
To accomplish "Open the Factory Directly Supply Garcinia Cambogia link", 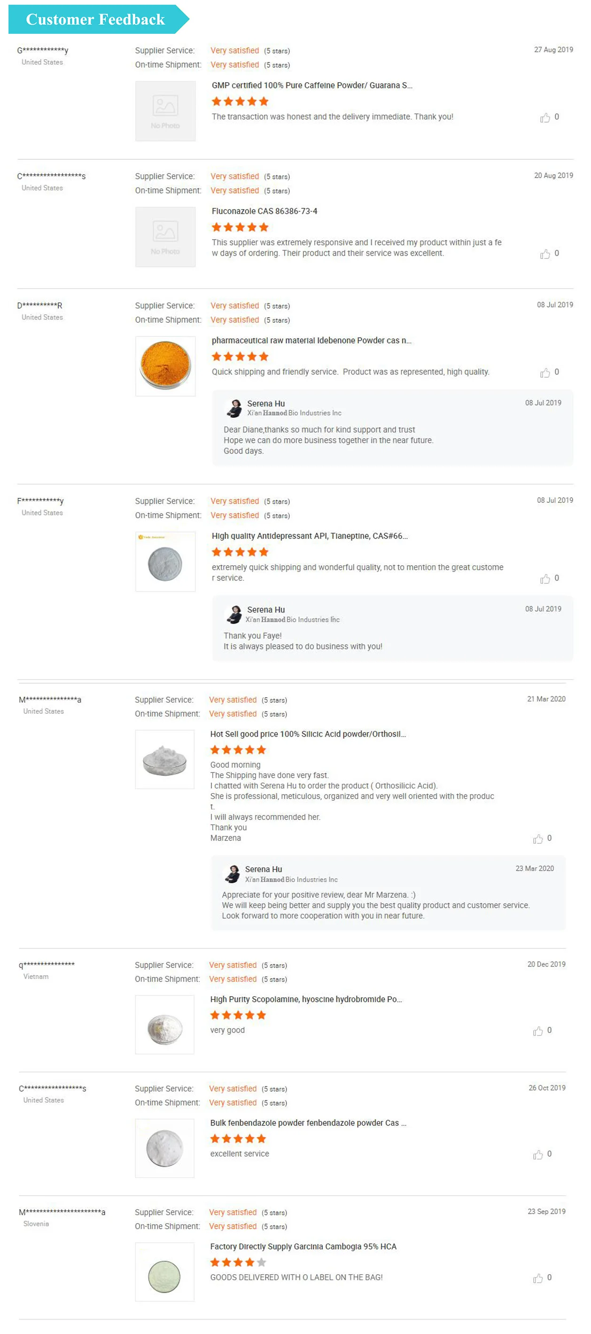I will coord(303,1247).
